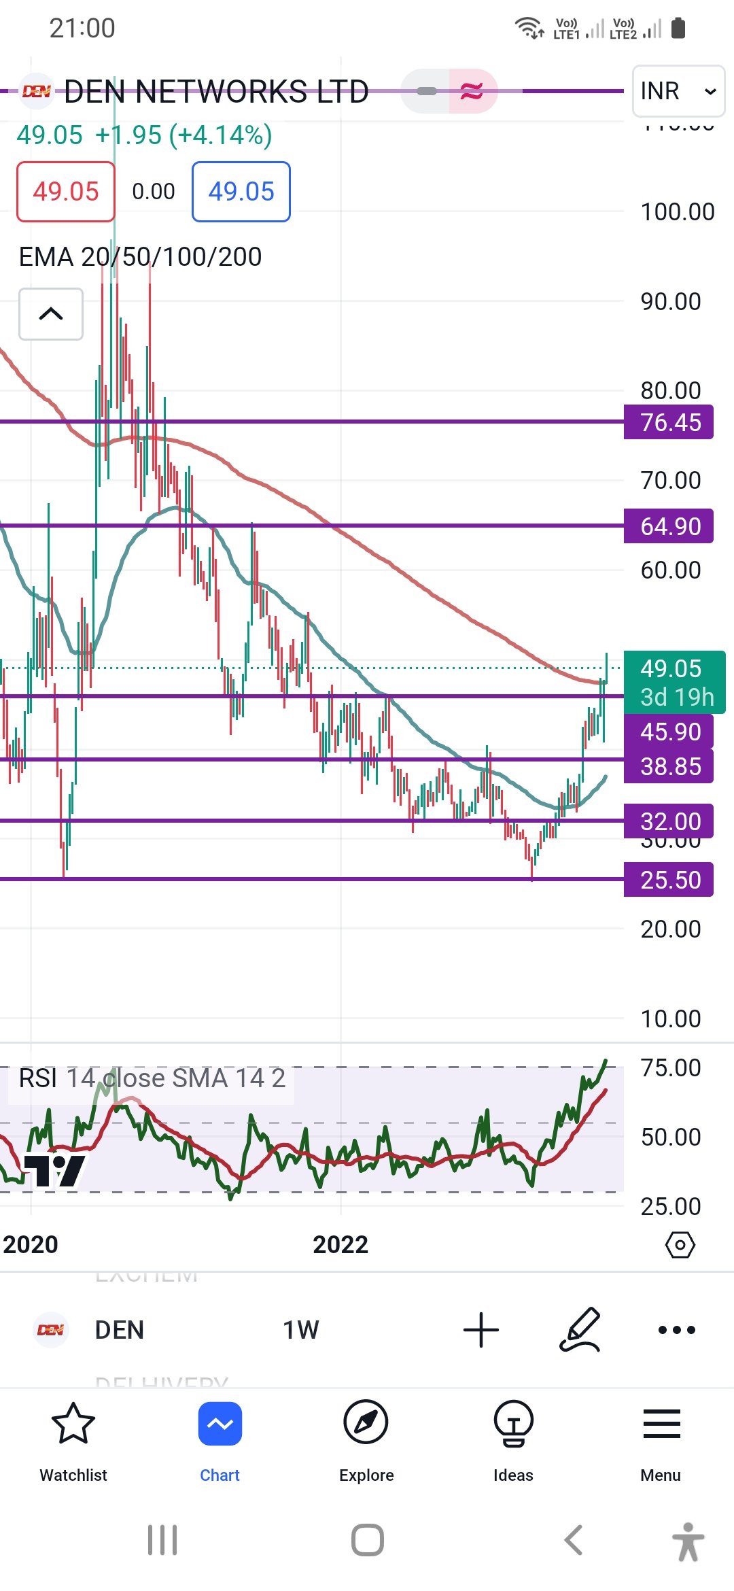Viewport: 734px width, 1591px height.
Task: Tap the 25.50 horizontal line price label
Action: pos(669,880)
